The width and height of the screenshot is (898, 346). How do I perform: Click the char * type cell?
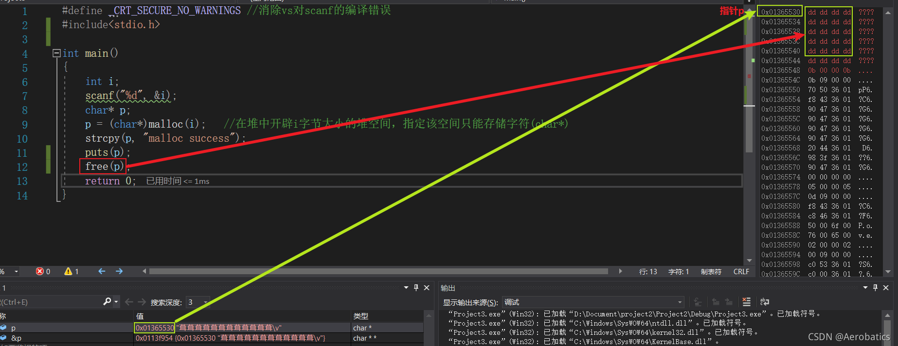pos(362,328)
